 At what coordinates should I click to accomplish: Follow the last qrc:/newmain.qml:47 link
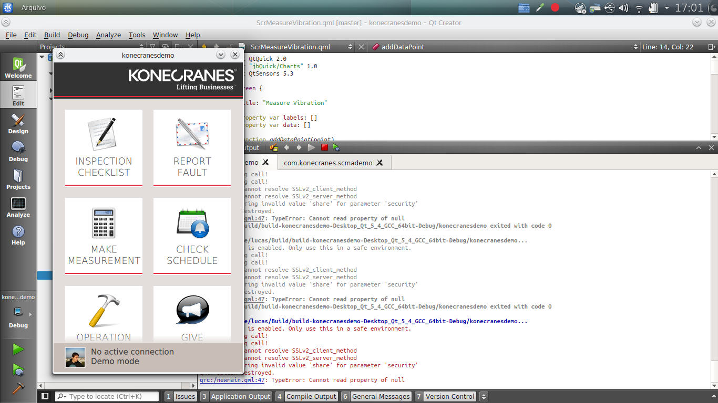[232, 380]
